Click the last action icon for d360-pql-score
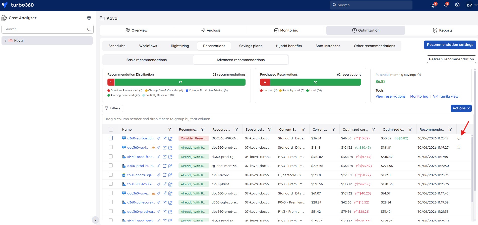 click(x=170, y=202)
